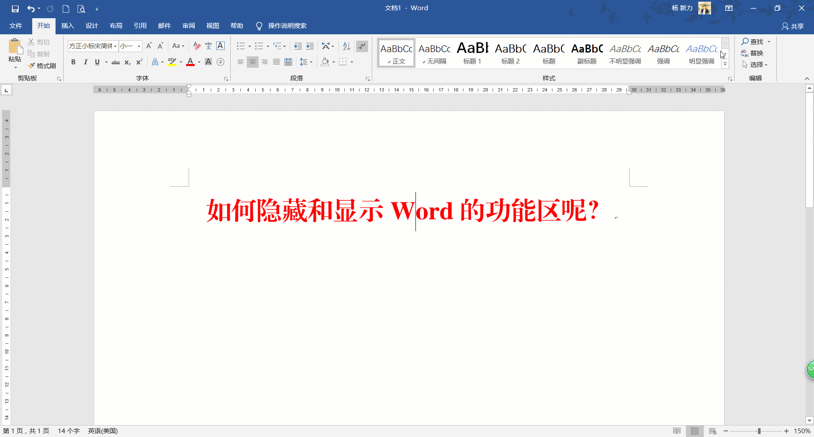The height and width of the screenshot is (437, 814).
Task: Open the numbering list dropdown arrow
Action: pos(268,46)
